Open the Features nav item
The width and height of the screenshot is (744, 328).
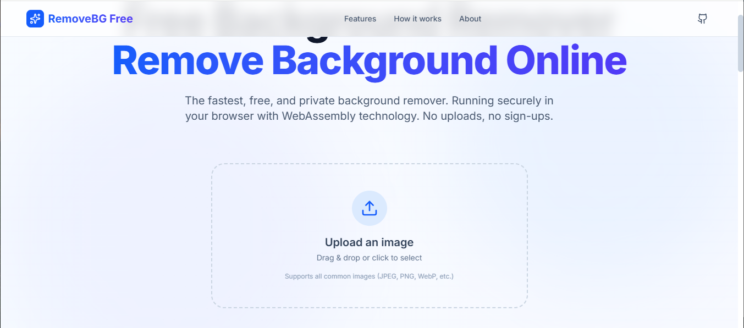[360, 19]
